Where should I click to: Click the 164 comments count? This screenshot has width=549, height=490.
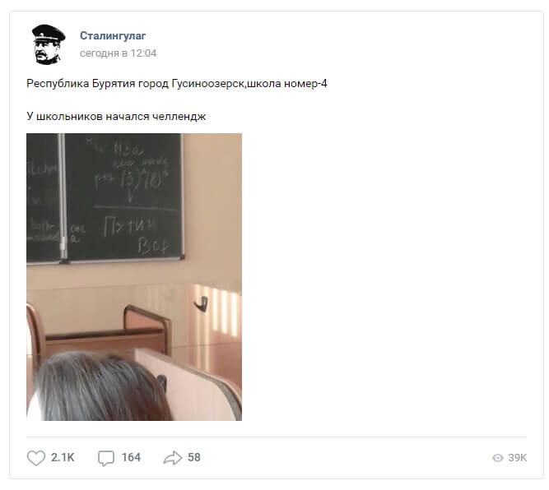131,457
